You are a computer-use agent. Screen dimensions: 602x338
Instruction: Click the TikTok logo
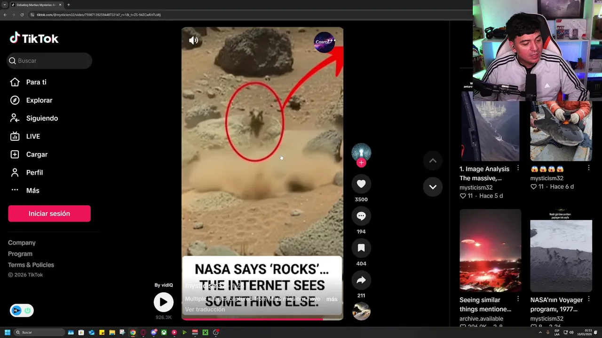point(34,38)
